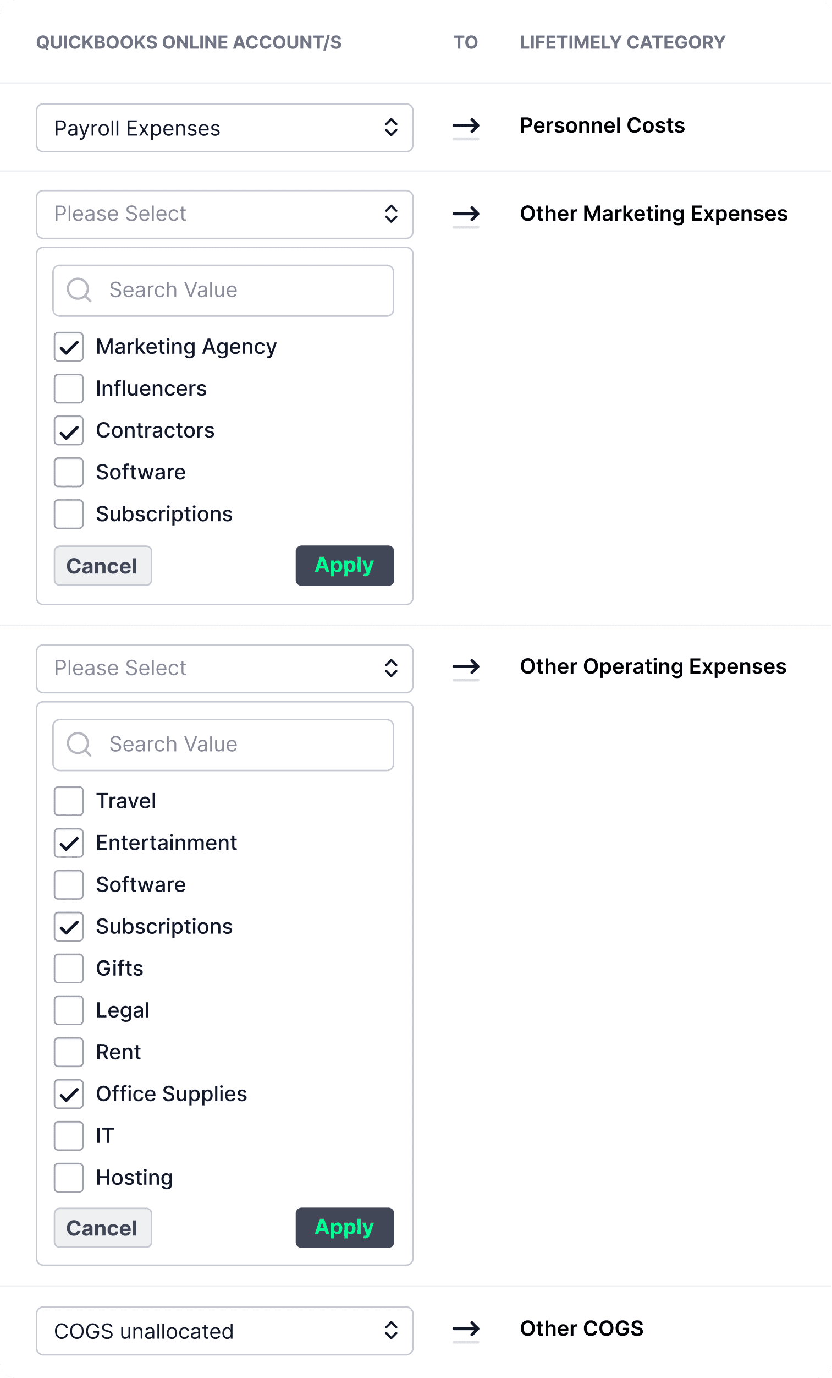Click the magnifier icon in the operating search box
Viewport: 832px width, 1378px height.
pos(79,745)
